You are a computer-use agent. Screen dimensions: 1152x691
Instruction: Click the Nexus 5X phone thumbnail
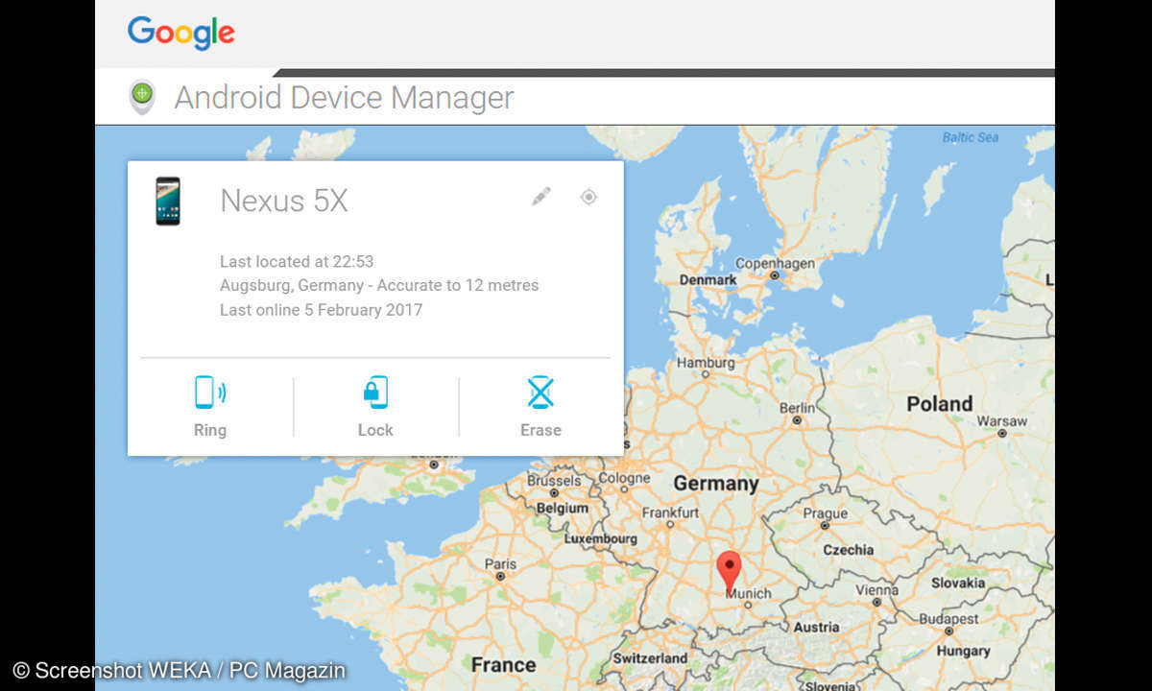pyautogui.click(x=168, y=201)
